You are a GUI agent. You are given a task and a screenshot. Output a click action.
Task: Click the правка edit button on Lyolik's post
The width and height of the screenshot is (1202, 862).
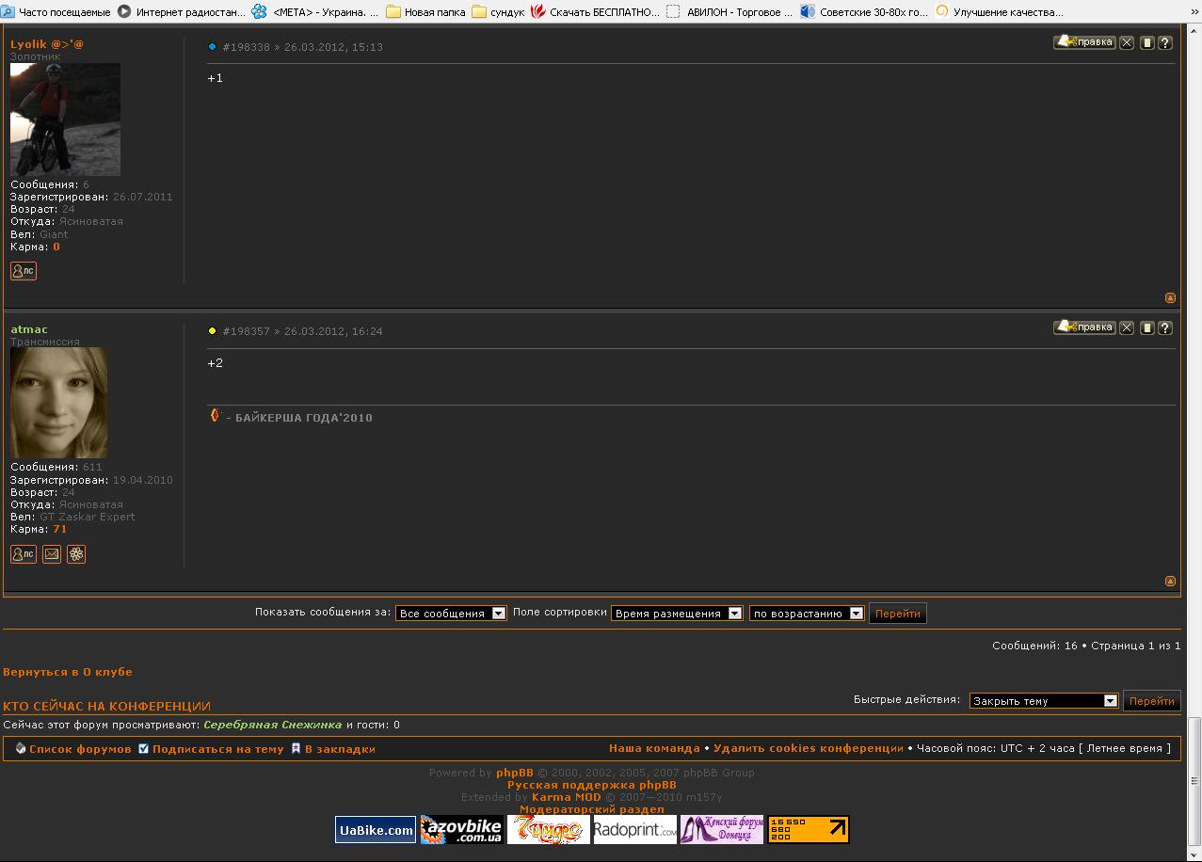click(x=1084, y=42)
